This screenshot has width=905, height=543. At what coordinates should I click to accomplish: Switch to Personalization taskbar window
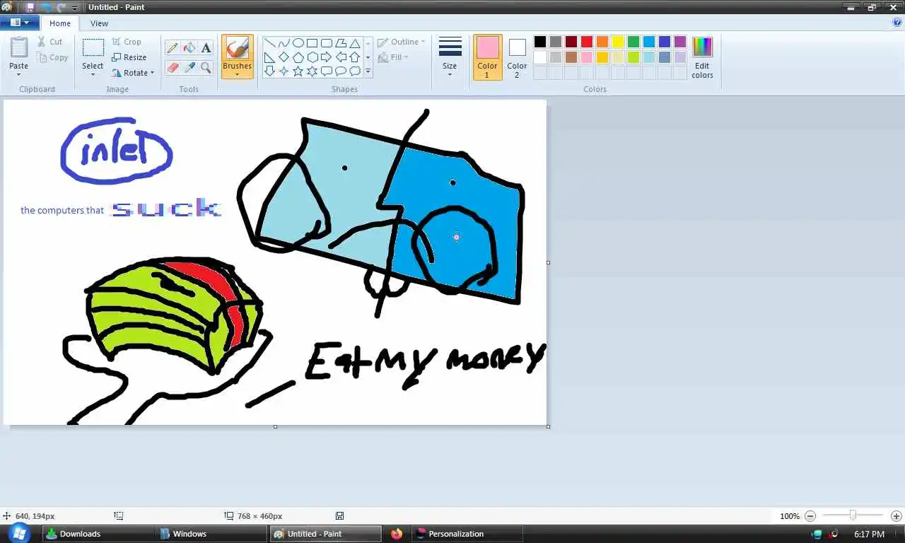point(467,534)
